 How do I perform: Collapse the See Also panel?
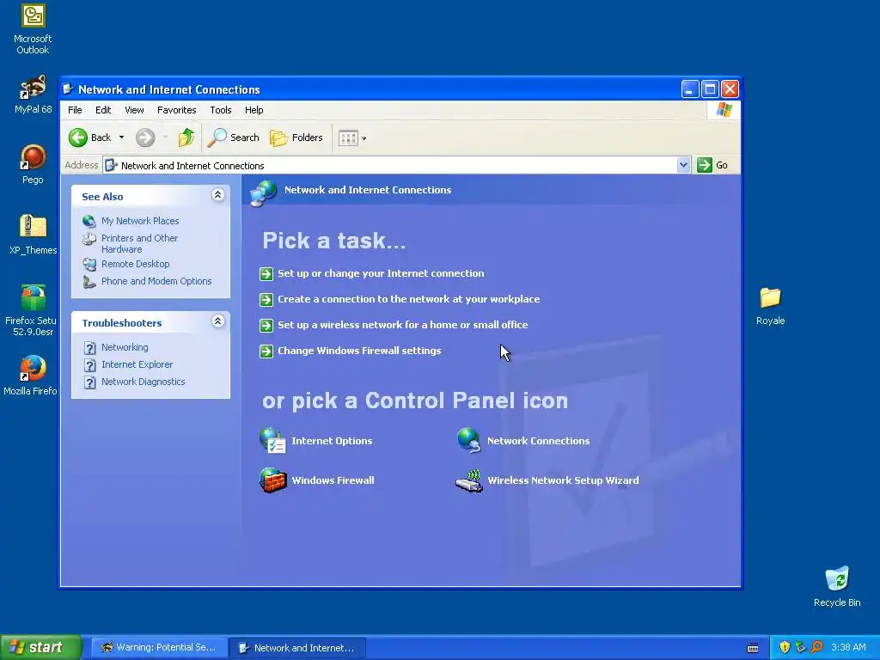point(217,195)
